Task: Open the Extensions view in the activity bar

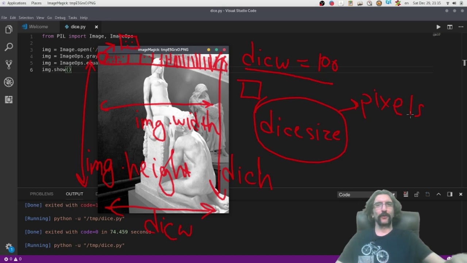Action: [x=9, y=99]
